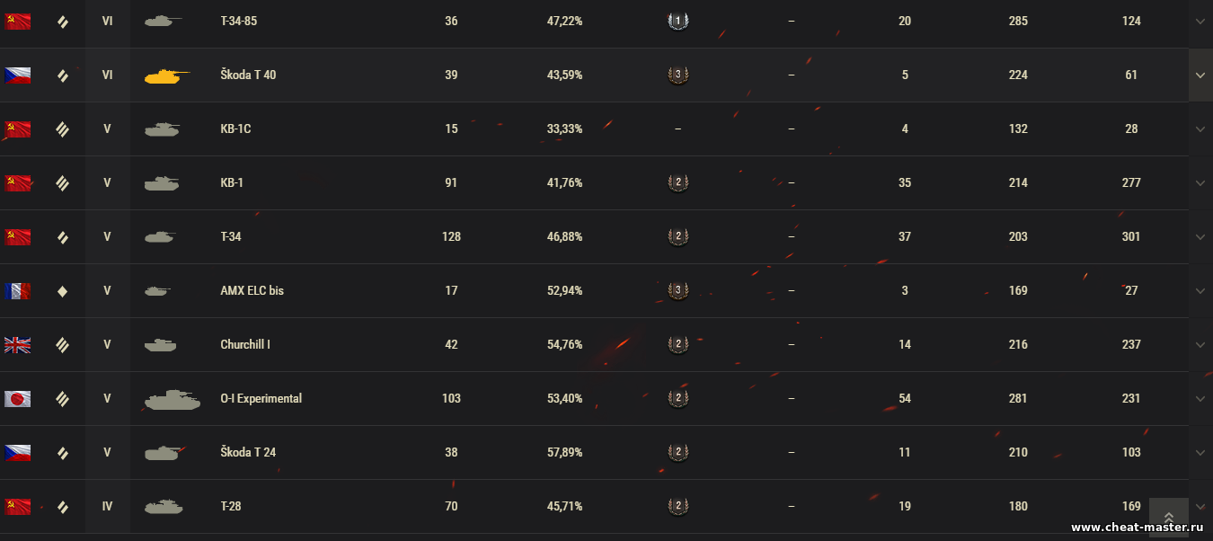Click the AMX ELC bis win rate 52,94%
The width and height of the screenshot is (1213, 541).
[564, 291]
